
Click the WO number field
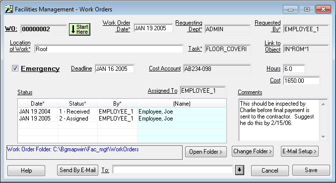pos(44,29)
